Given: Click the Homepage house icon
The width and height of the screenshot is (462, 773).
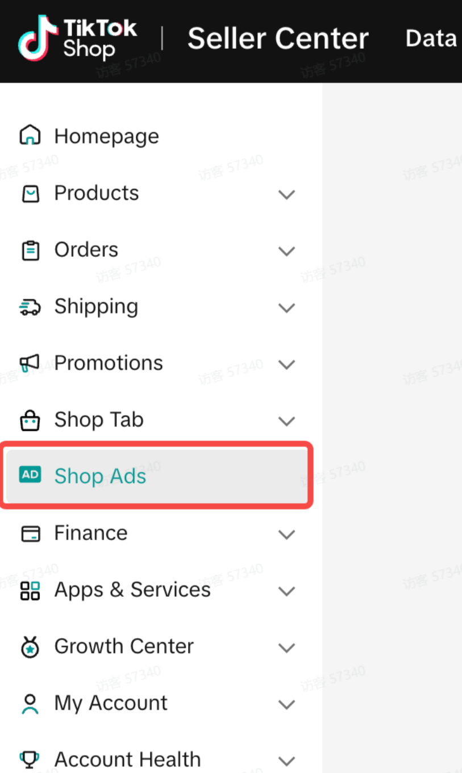Looking at the screenshot, I should point(30,136).
